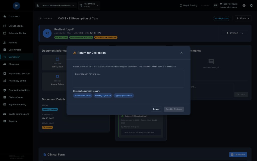257x161 pixels.
Task: Click the Mar 10, 2026 submitted date
Action: pos(48,118)
